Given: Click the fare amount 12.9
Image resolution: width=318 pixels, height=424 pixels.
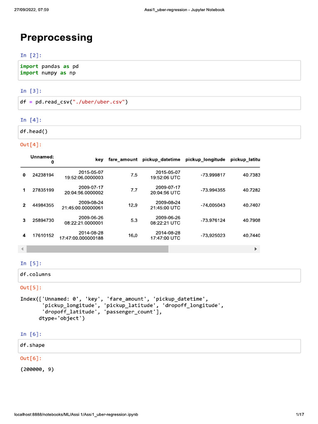Looking at the screenshot, I should (x=133, y=205).
